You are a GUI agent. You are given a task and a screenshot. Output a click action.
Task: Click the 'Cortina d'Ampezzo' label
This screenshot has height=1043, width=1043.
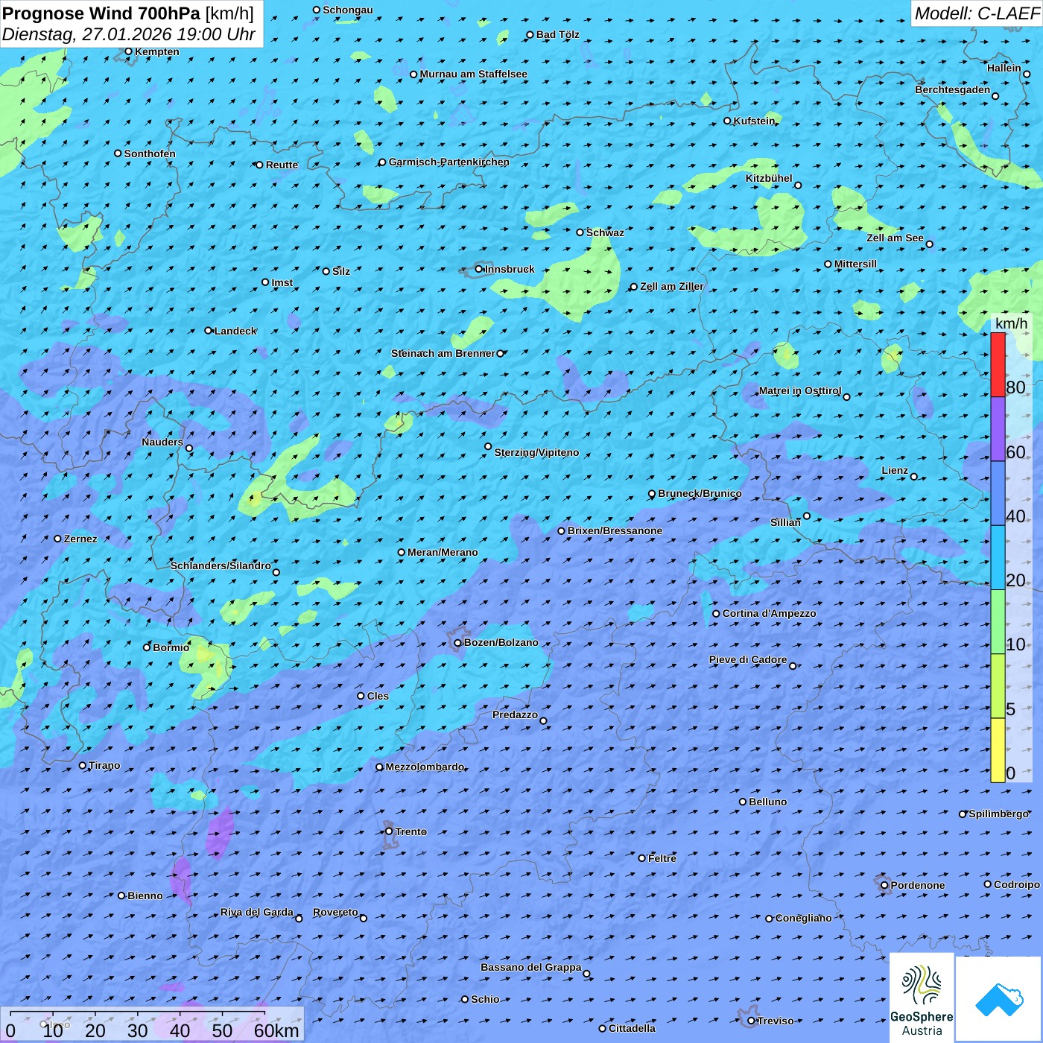point(769,613)
